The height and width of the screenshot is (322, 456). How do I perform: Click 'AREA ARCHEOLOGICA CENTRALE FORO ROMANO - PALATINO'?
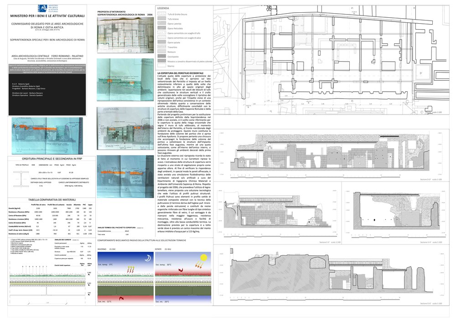pos(47,56)
